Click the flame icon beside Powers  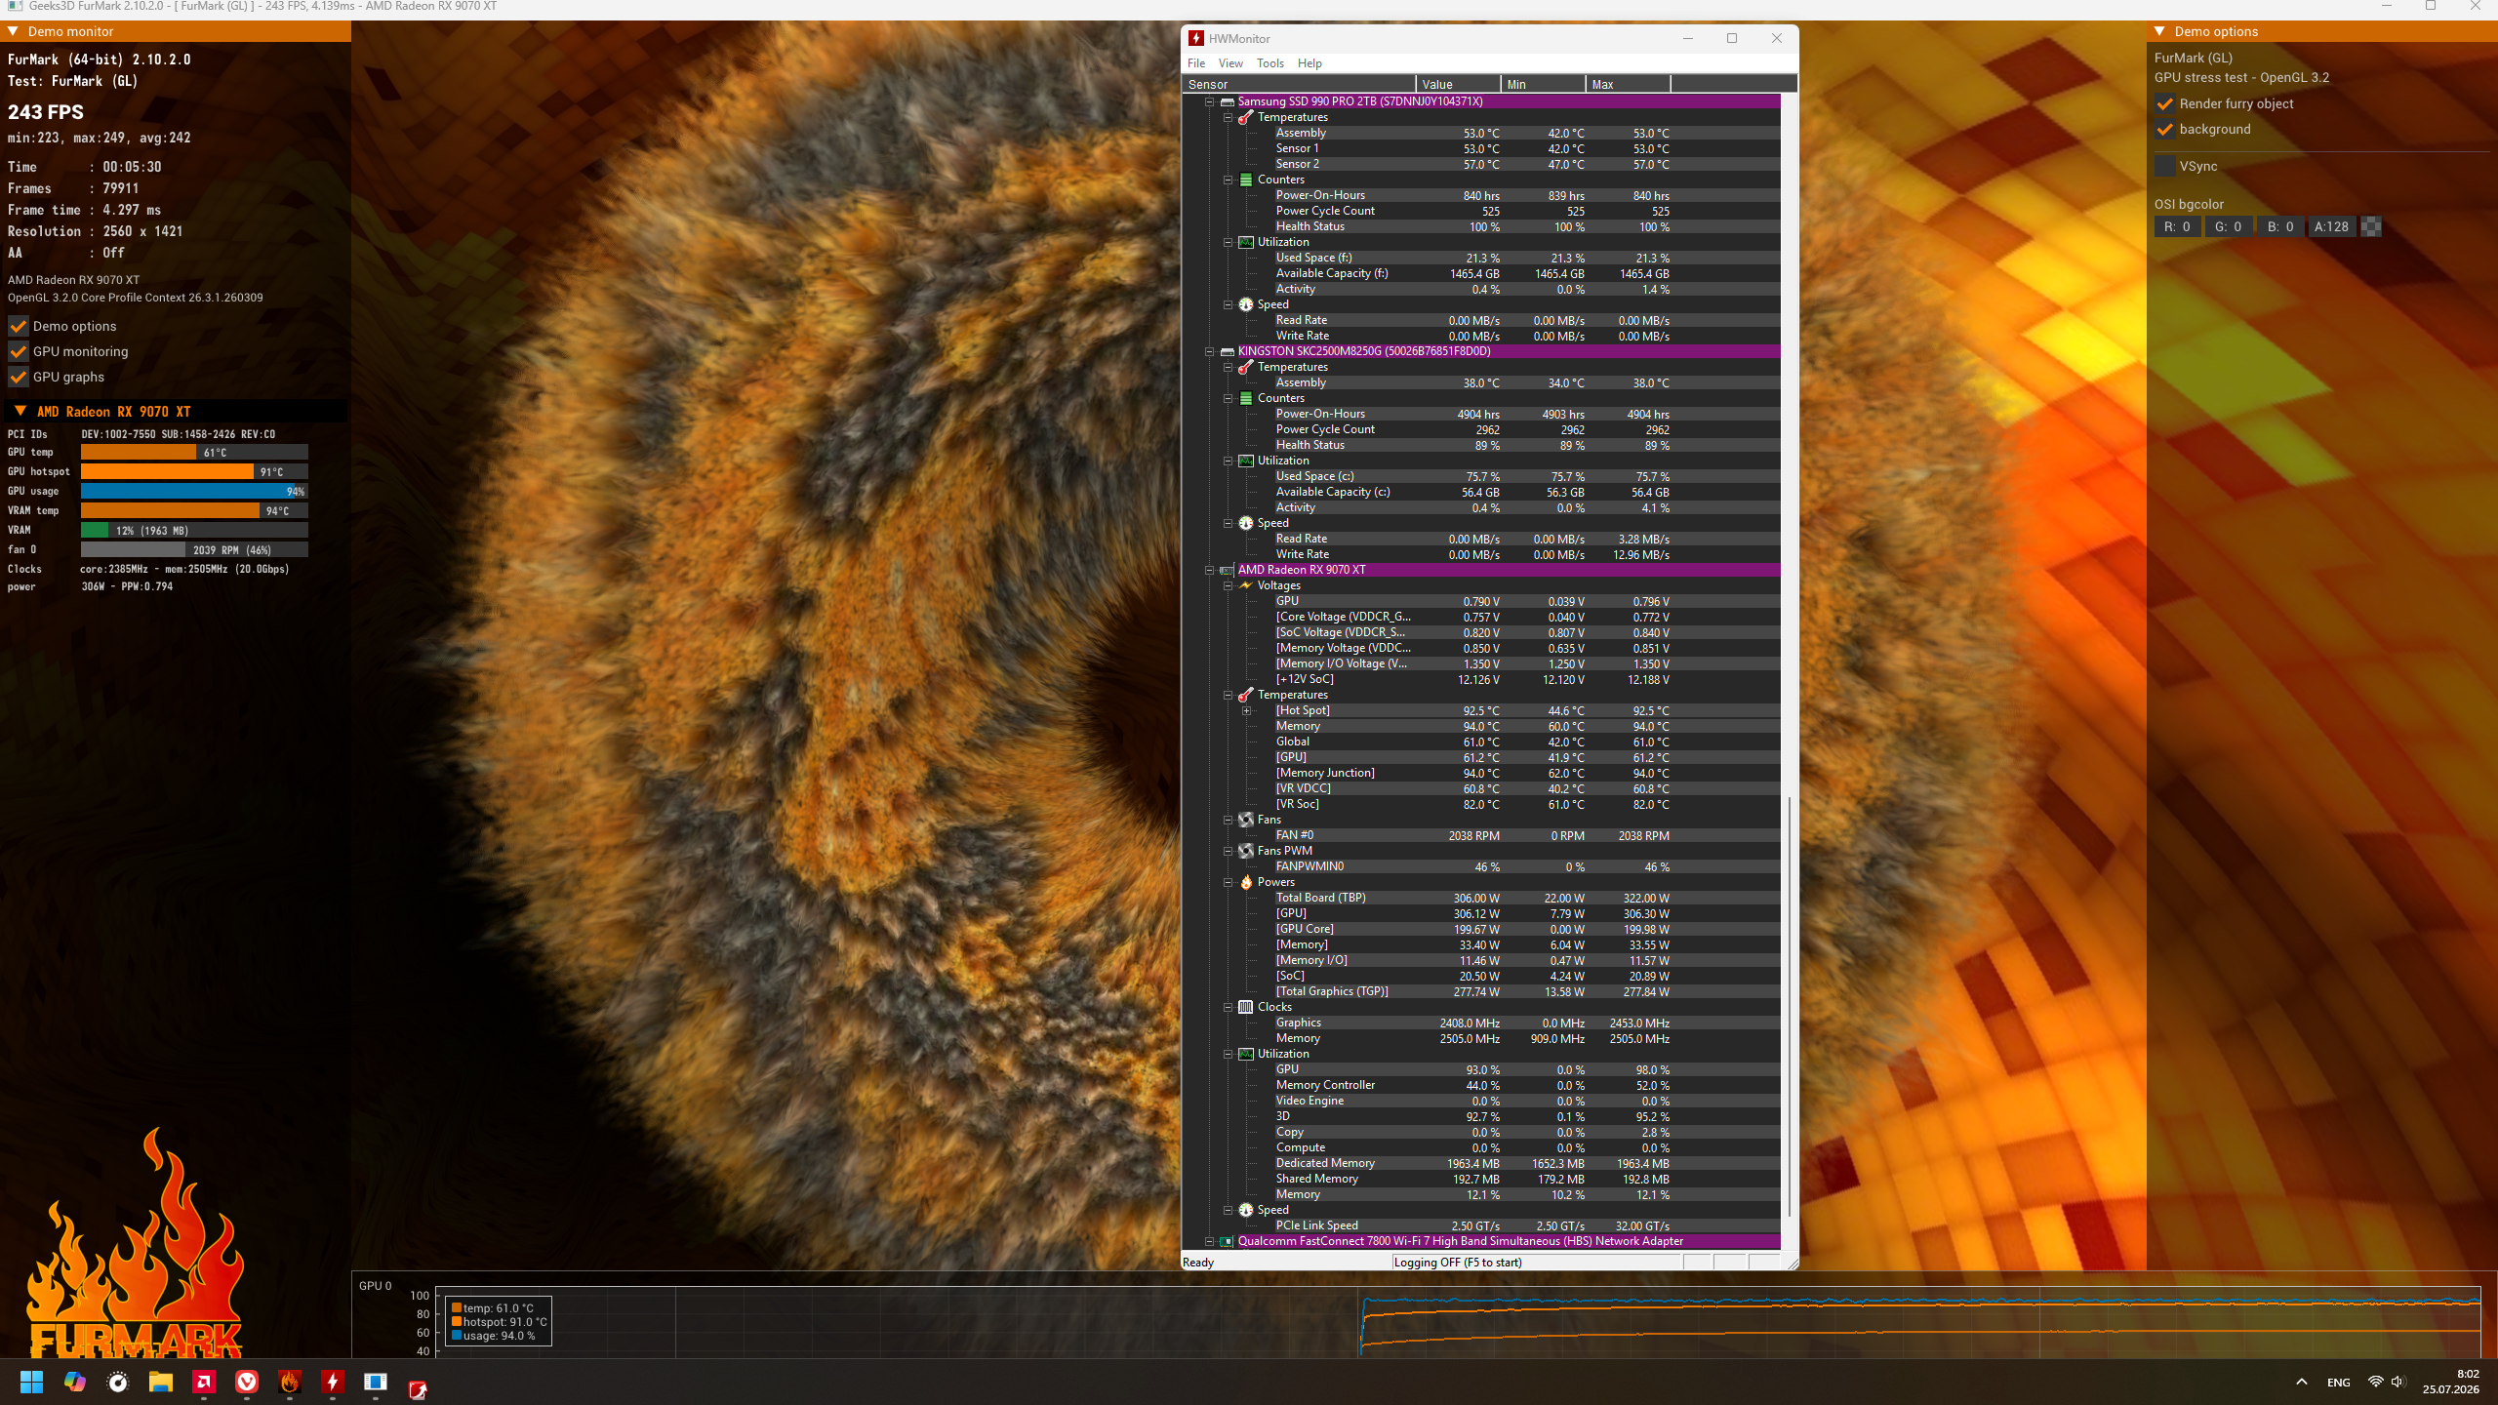tap(1246, 882)
